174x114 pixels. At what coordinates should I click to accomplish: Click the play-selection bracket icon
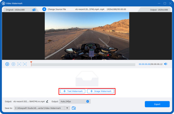coord(19,64)
